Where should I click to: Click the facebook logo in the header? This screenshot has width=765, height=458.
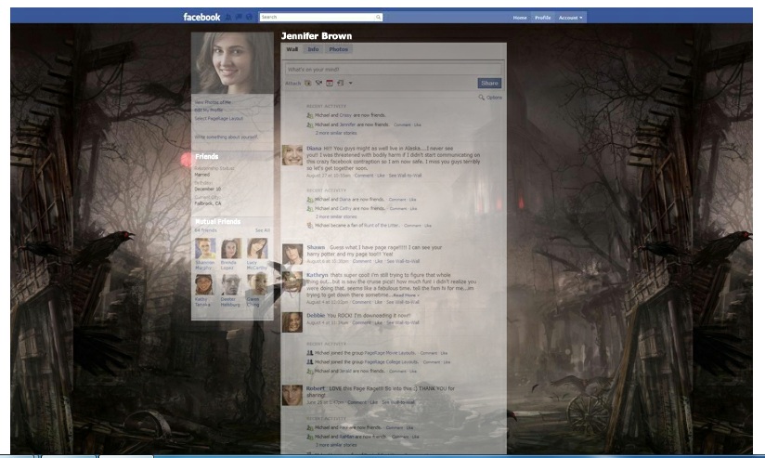click(x=201, y=17)
